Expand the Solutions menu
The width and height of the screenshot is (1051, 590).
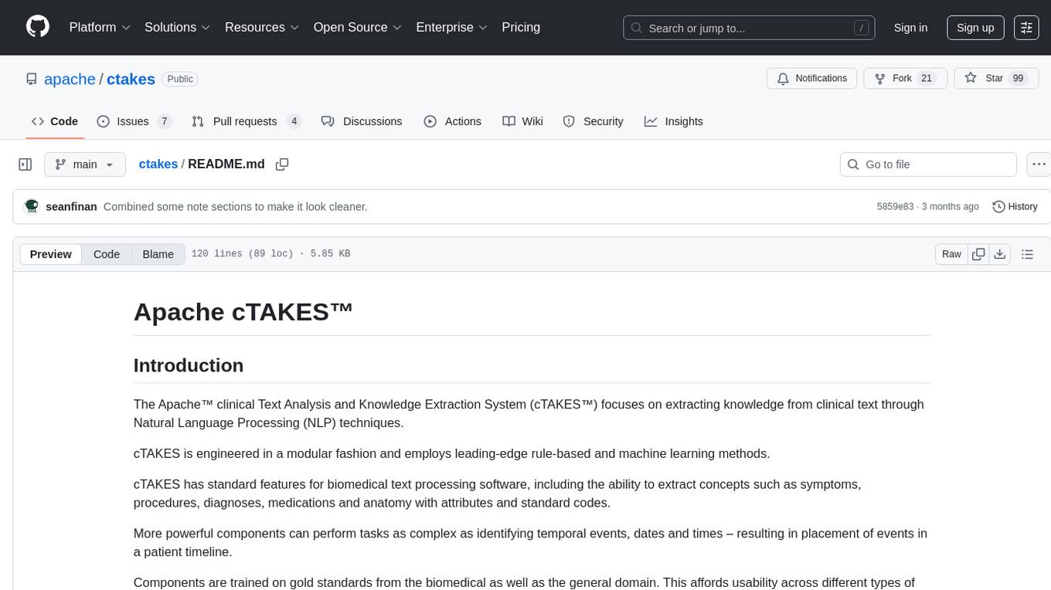(x=178, y=27)
